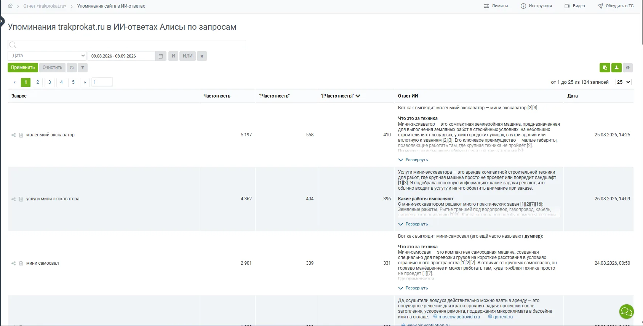Screen dimensions: 643x326
Task: Select current page 1 in pagination
Action: click(x=26, y=82)
